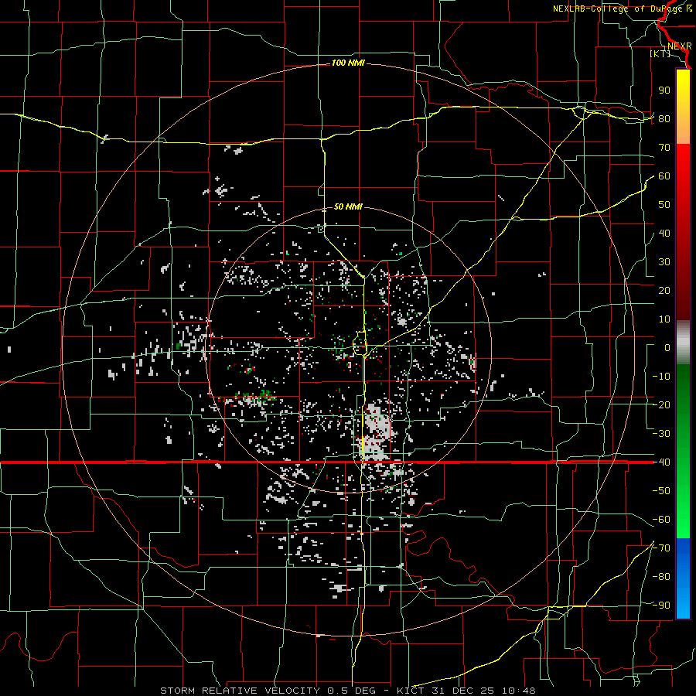The width and height of the screenshot is (696, 696).
Task: Click the "-80" label on the velocity scale
Action: click(x=662, y=577)
